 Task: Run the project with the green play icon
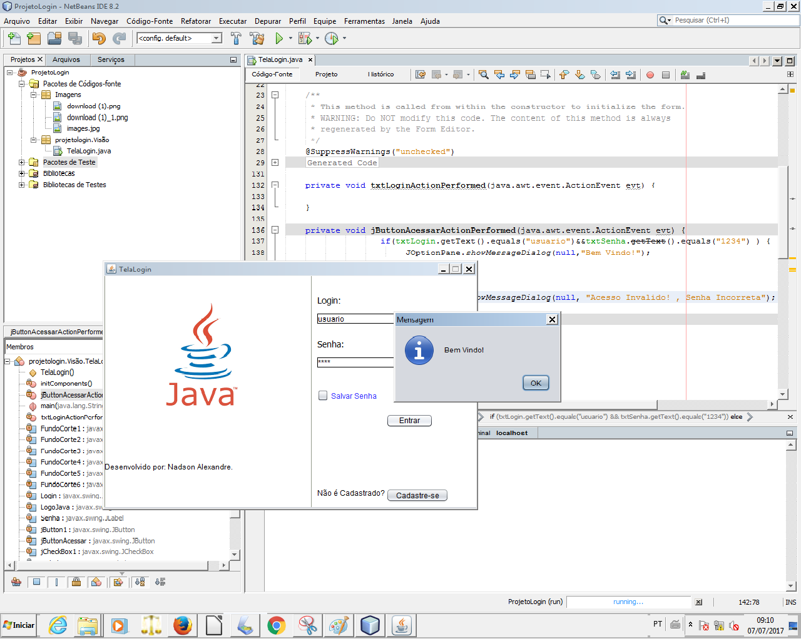(279, 39)
